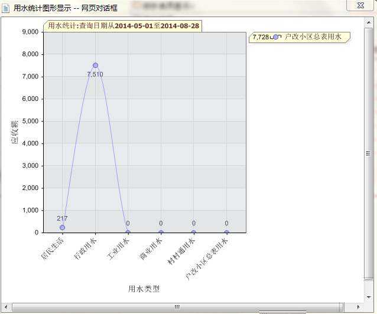Viewport: 377px width, 314px height.
Task: Click the 户改小区总表用水 legend label
Action: pos(313,37)
